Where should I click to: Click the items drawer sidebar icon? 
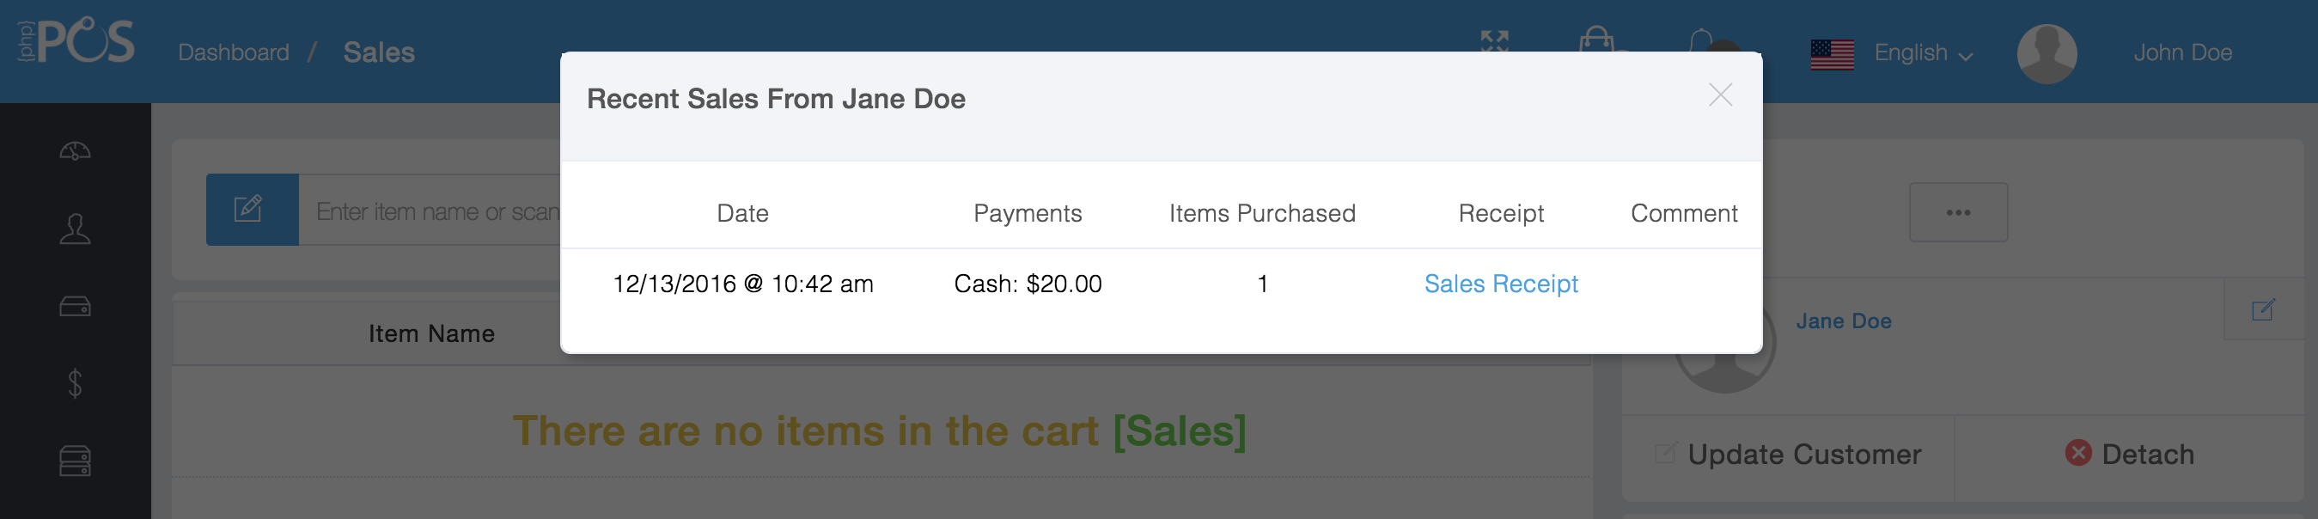pyautogui.click(x=75, y=307)
